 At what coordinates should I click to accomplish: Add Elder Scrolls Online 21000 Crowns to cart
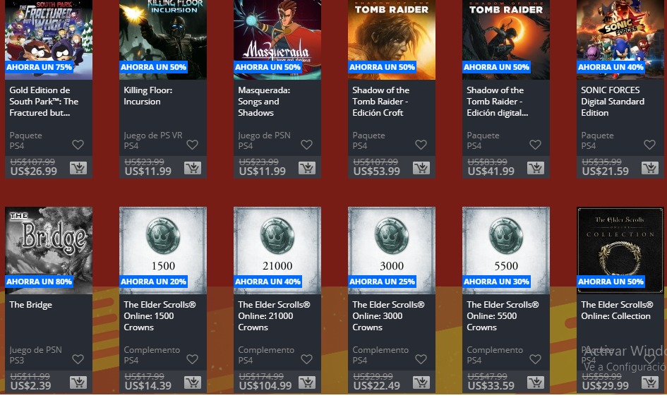coord(307,382)
